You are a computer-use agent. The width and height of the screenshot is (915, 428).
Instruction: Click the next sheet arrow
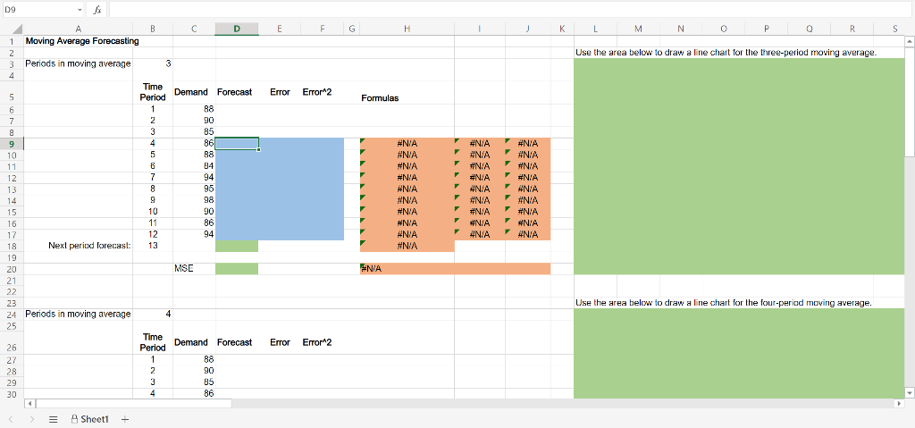pos(32,419)
